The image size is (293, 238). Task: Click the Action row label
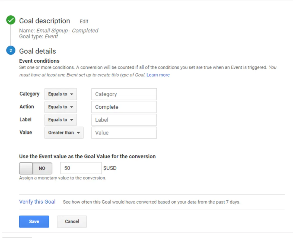point(27,107)
